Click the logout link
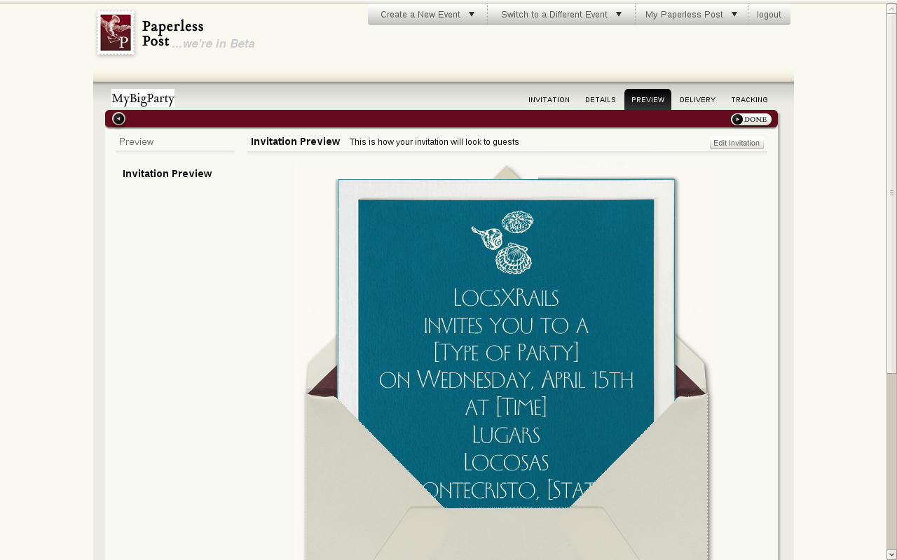 point(769,15)
